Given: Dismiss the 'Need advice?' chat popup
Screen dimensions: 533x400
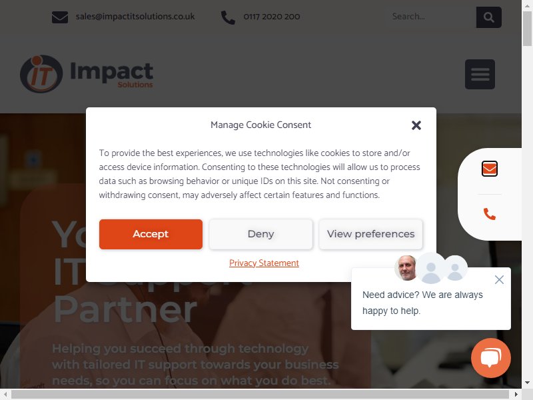Looking at the screenshot, I should pyautogui.click(x=499, y=279).
